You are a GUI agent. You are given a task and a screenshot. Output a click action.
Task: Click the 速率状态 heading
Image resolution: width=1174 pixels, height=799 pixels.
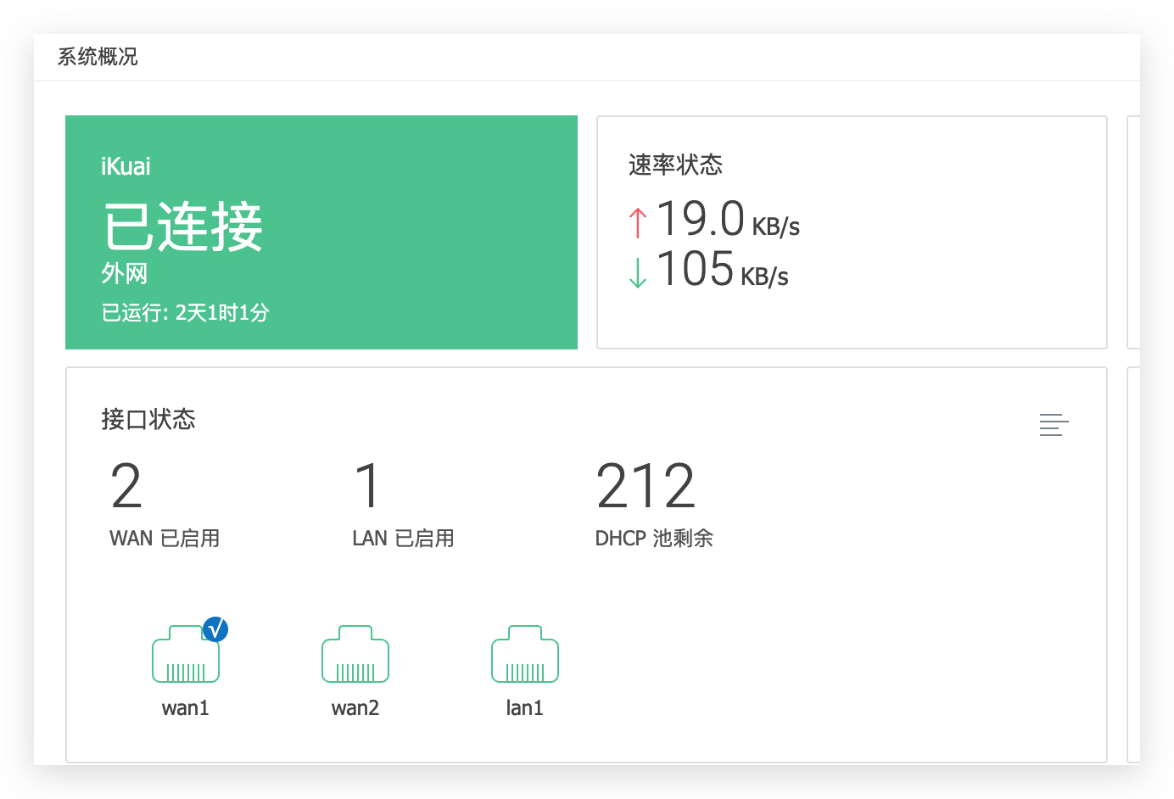tap(675, 165)
